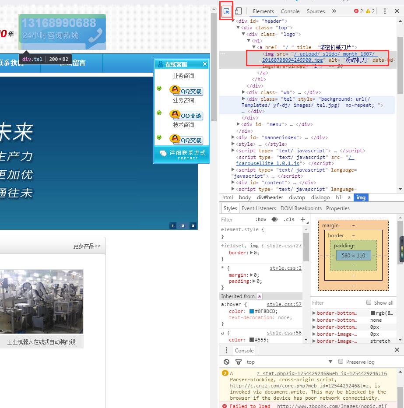Expand the div class="wb" node

[244, 92]
